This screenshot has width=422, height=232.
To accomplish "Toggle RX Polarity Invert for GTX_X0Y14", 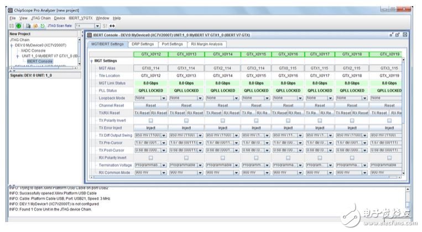I will pos(222,157).
